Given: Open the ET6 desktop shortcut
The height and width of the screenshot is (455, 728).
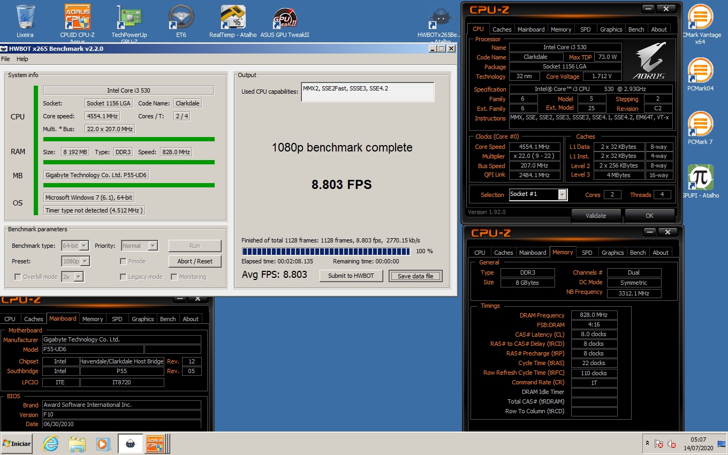Looking at the screenshot, I should click(x=181, y=21).
